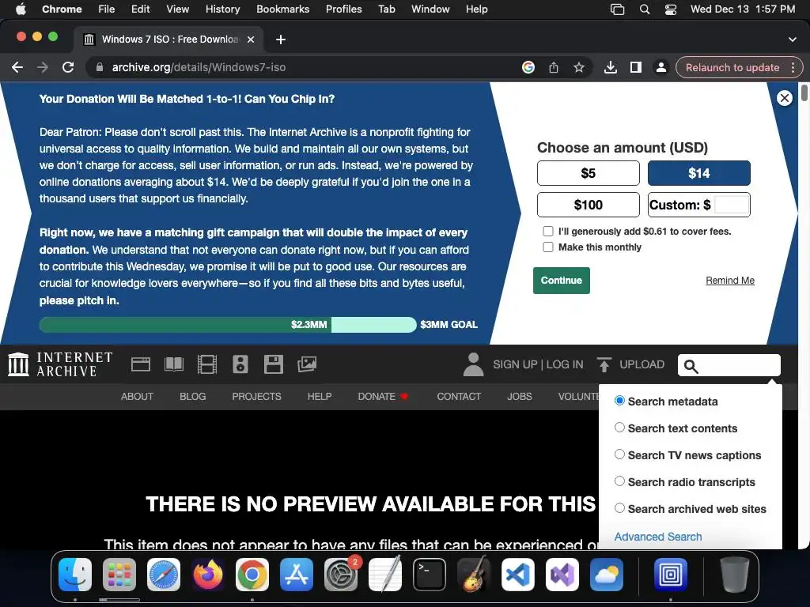Choose the $5 donation amount
The width and height of the screenshot is (810, 607).
[589, 173]
